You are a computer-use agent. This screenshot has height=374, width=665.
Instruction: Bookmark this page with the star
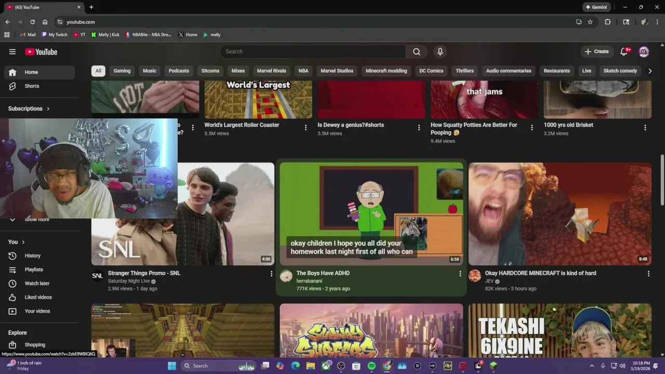click(590, 22)
